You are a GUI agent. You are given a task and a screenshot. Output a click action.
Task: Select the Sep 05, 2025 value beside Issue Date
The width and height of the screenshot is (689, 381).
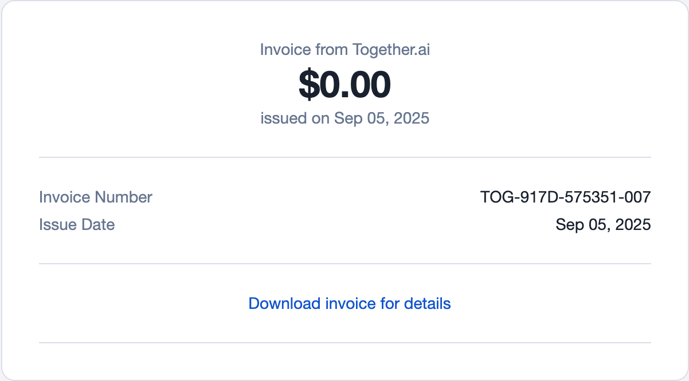tap(603, 225)
